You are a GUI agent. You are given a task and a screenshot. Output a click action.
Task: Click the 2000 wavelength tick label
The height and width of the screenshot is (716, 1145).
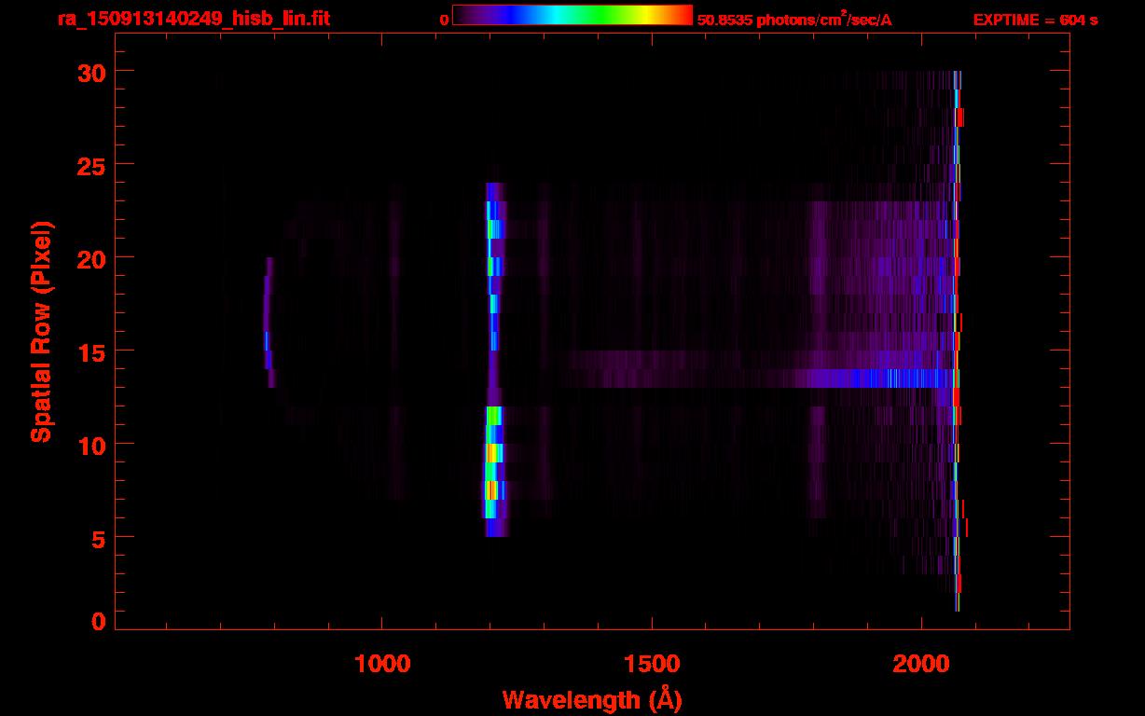920,664
